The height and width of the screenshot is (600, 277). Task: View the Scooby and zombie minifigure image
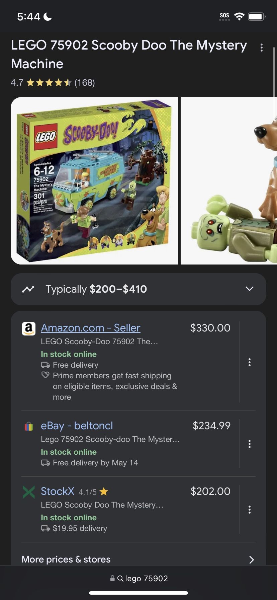pyautogui.click(x=229, y=181)
